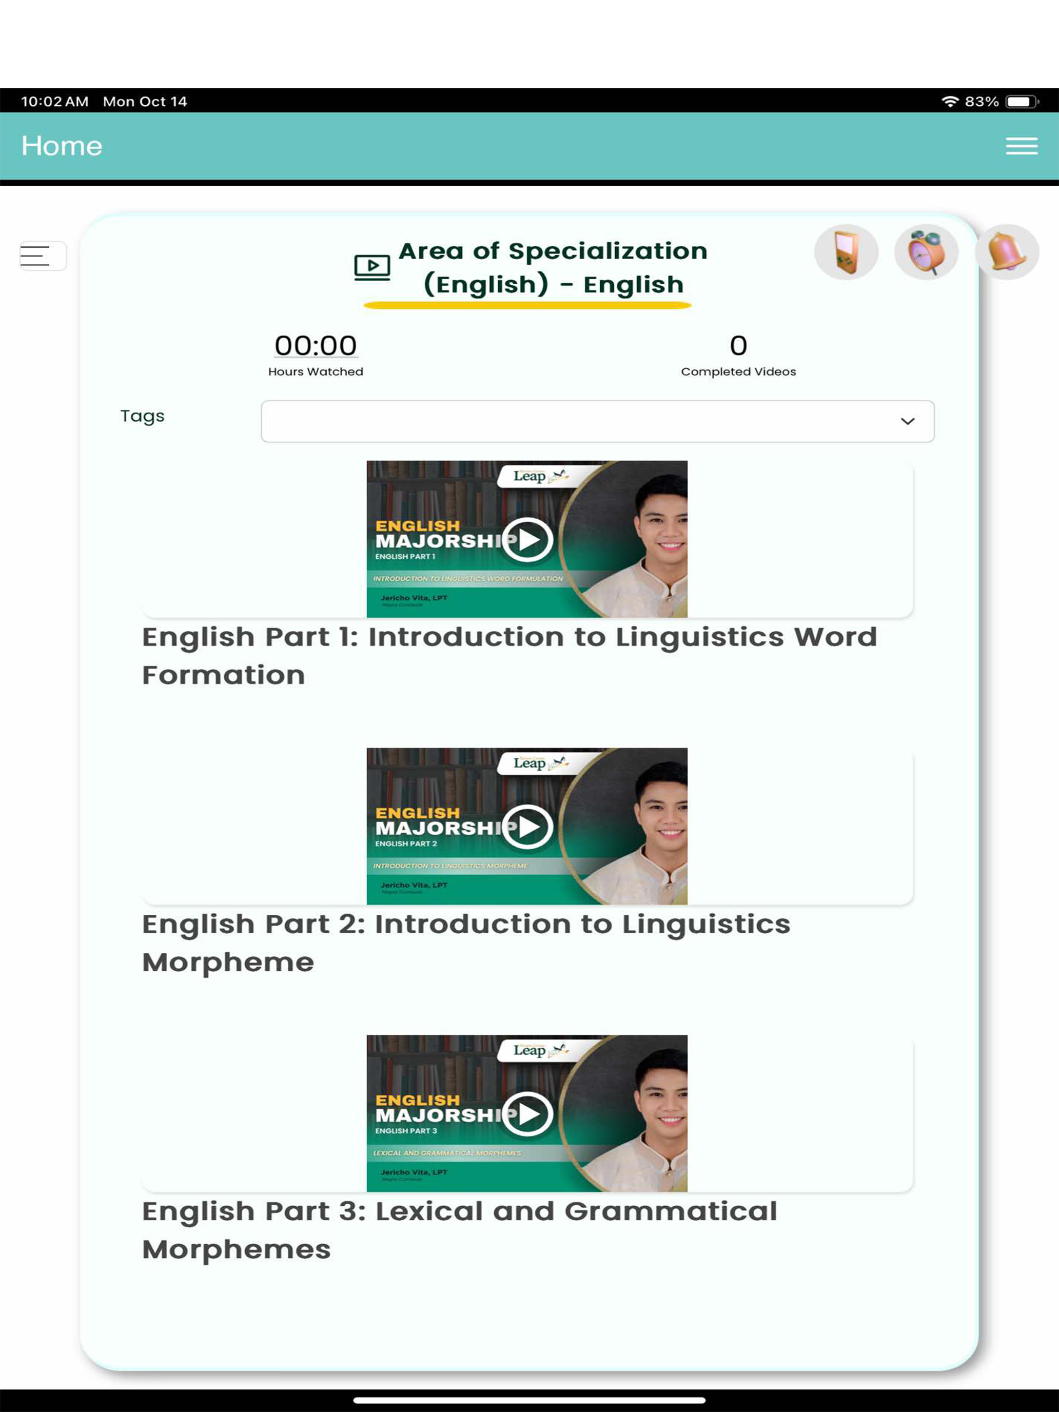
Task: Play the English Part 2 video
Action: point(527,827)
